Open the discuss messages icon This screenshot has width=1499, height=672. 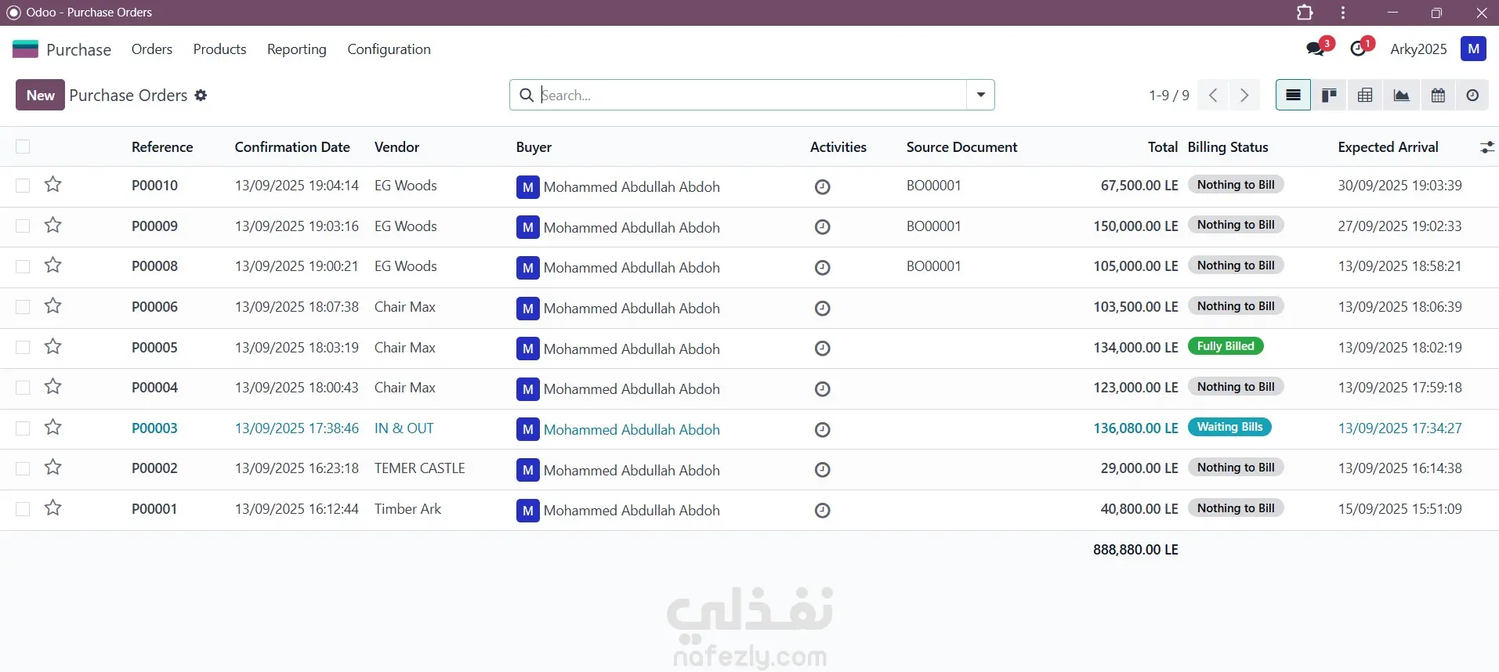(1316, 49)
